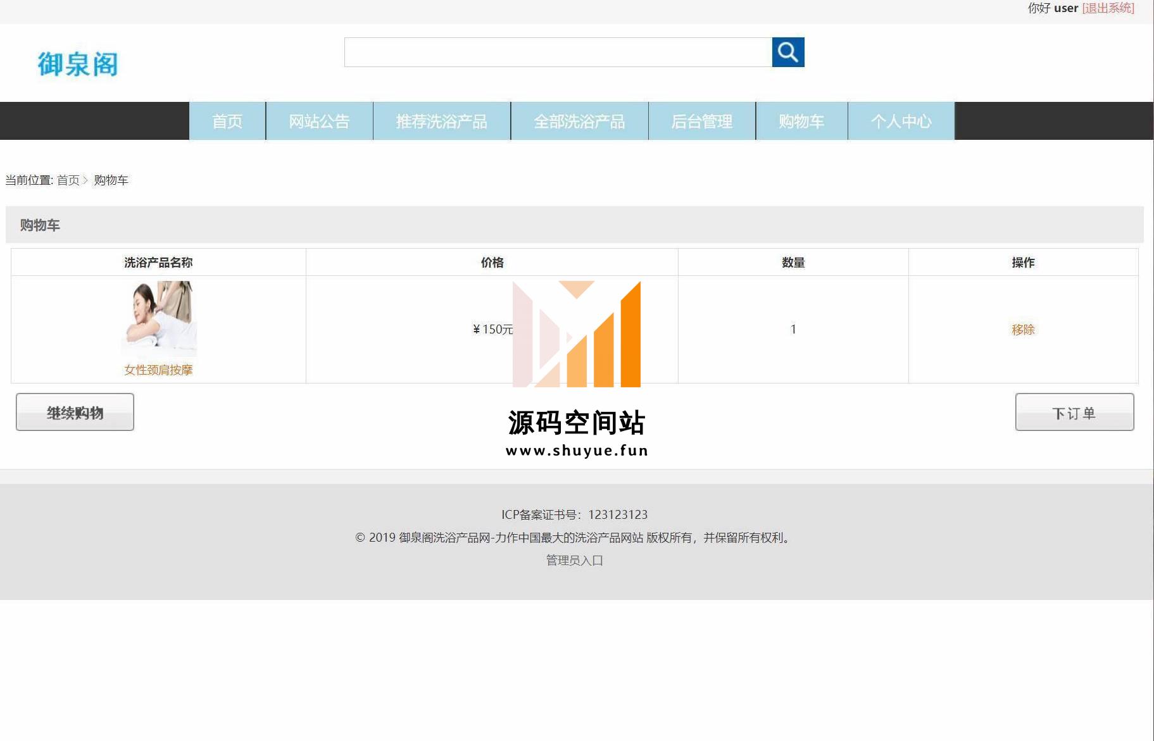Open the 首页 navigation tab
This screenshot has width=1154, height=741.
227,121
